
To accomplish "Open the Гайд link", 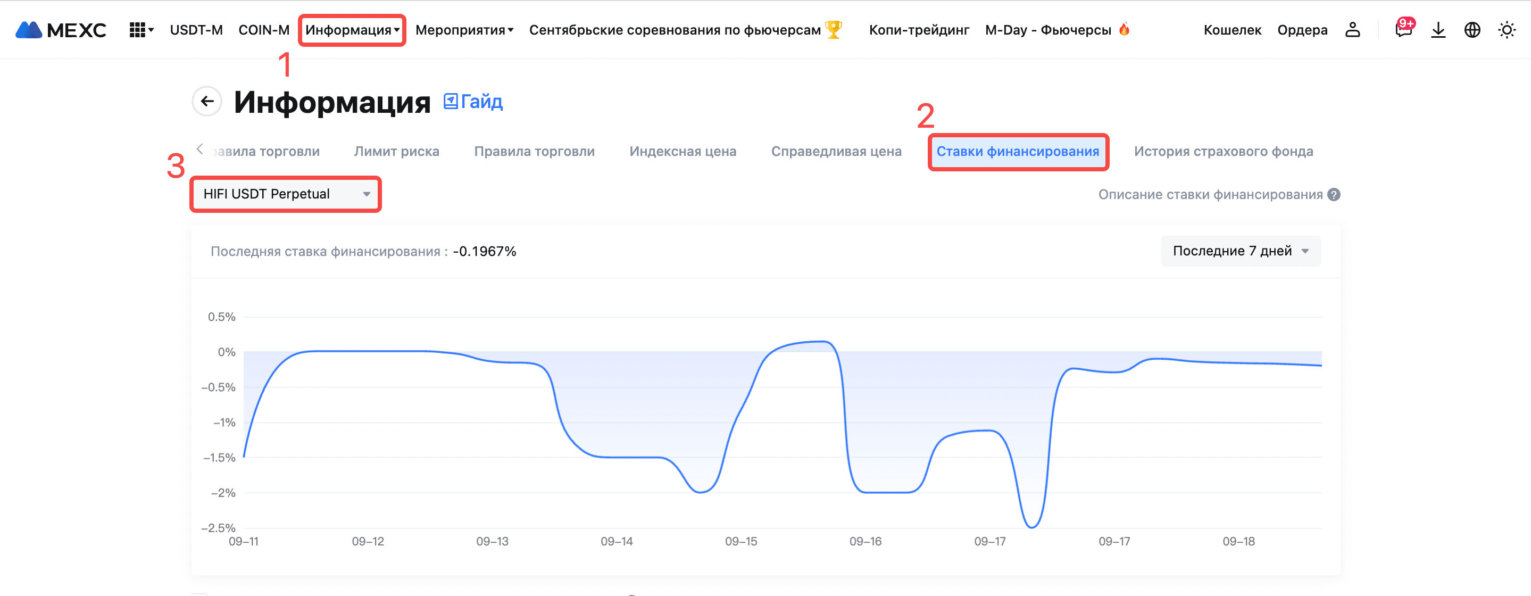I will [473, 102].
